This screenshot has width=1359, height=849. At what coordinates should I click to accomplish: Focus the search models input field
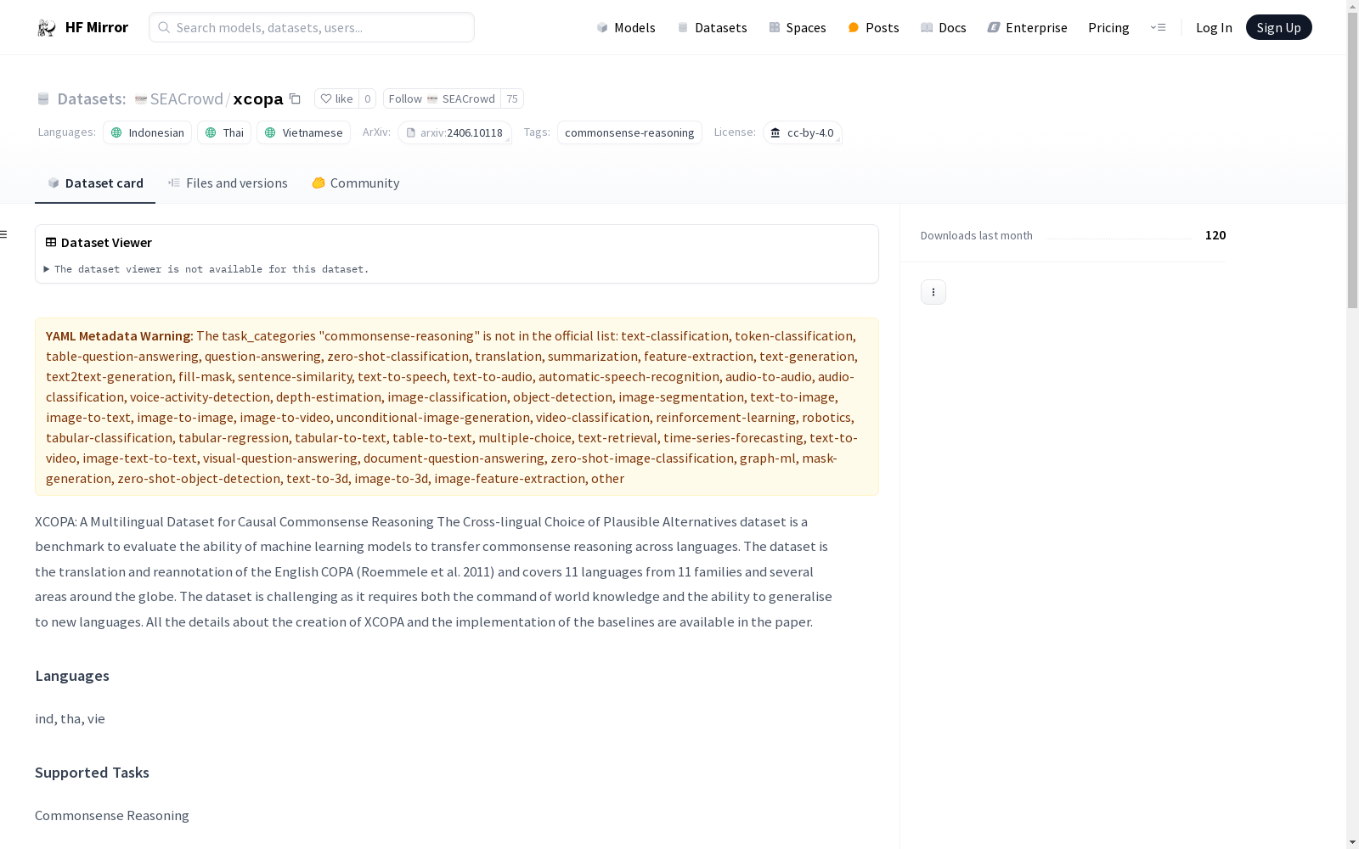[312, 27]
